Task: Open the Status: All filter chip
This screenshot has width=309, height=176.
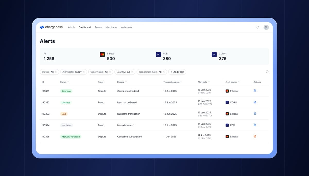Action: (x=49, y=72)
